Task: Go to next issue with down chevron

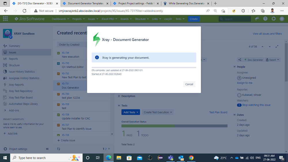Action: pos(270,47)
